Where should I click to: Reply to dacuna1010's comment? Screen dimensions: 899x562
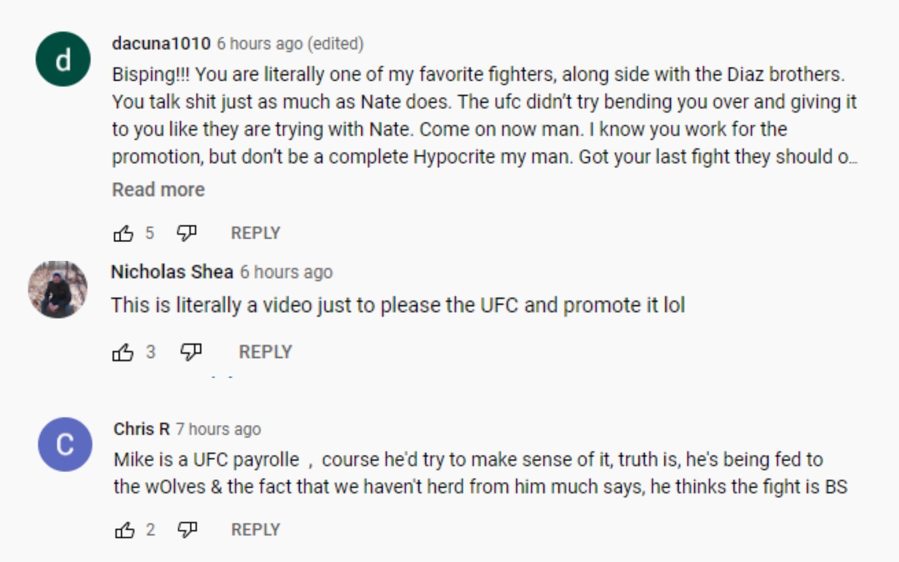point(255,233)
